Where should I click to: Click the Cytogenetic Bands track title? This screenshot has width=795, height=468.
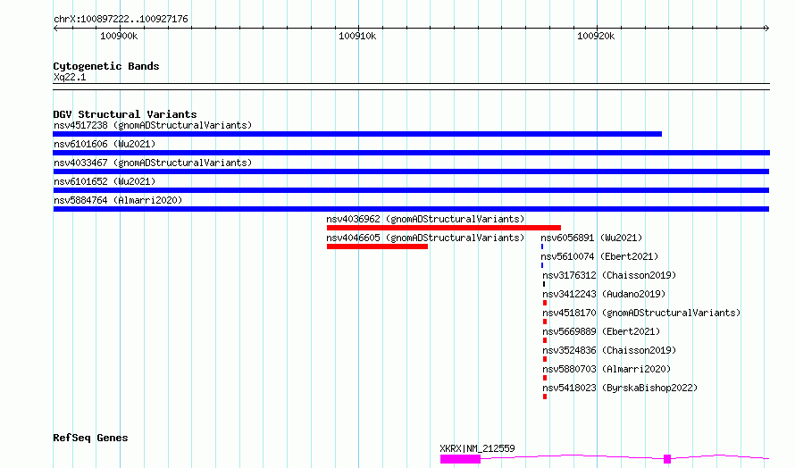pos(106,66)
